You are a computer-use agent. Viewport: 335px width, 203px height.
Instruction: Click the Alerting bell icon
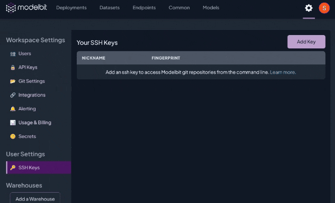(13, 109)
